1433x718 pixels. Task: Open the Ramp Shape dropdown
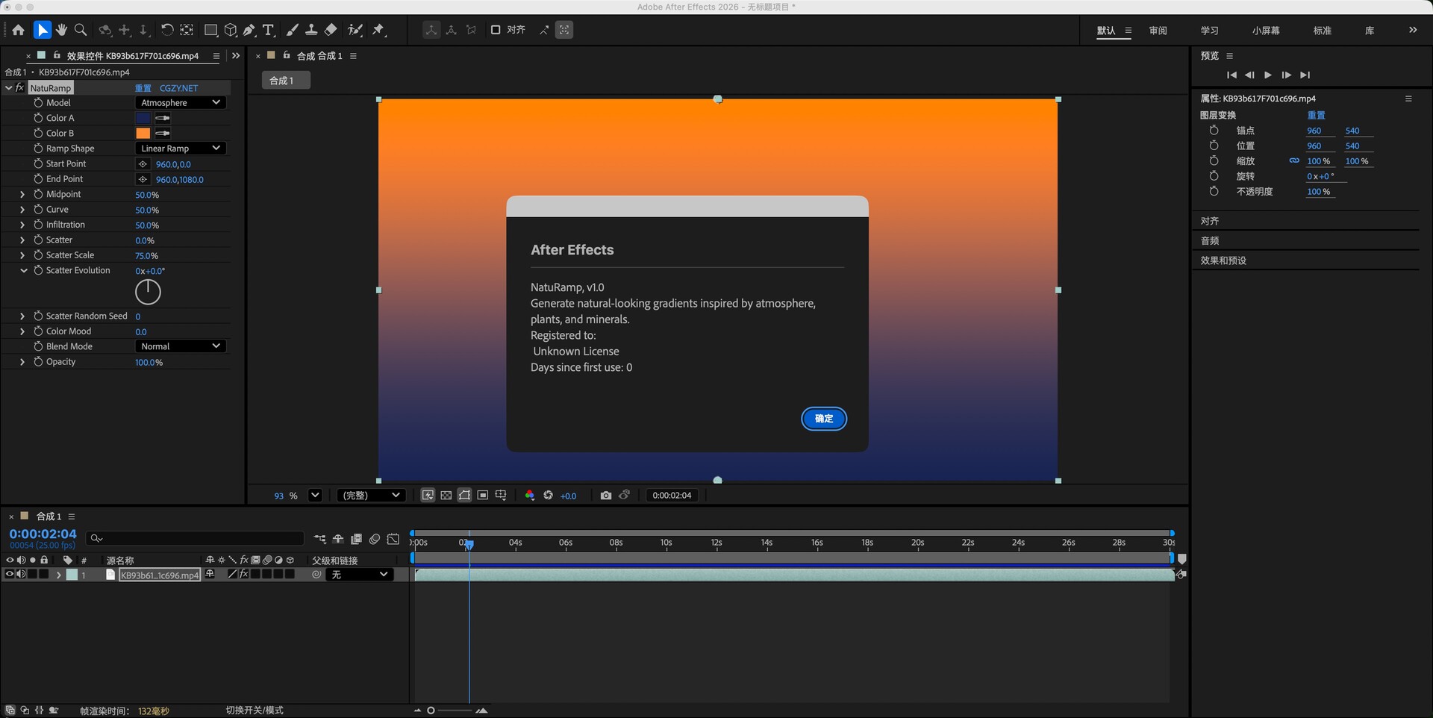181,149
